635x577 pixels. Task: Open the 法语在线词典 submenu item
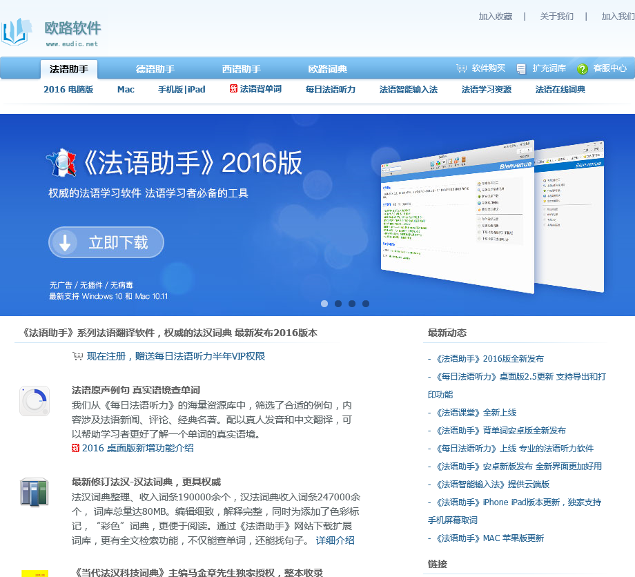point(560,90)
